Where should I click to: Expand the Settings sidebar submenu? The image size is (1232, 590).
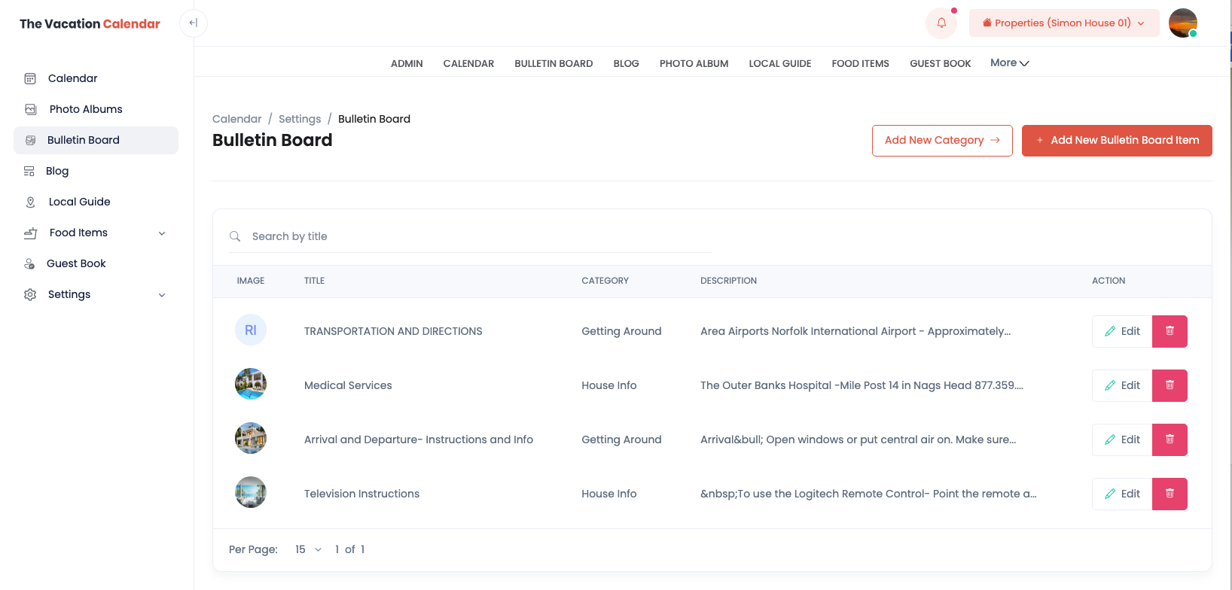(x=162, y=295)
